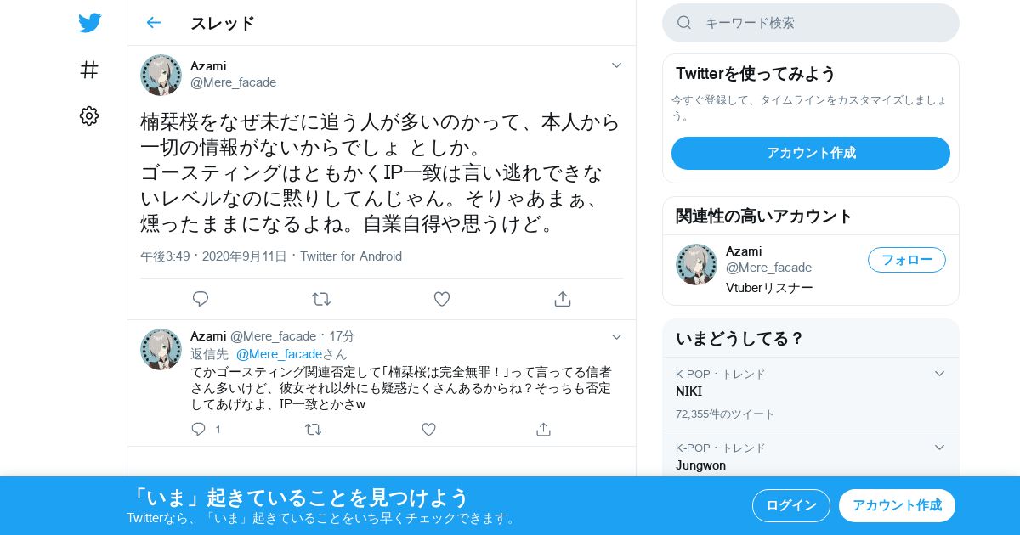
Task: Reply to the main Azami tweet
Action: click(201, 299)
